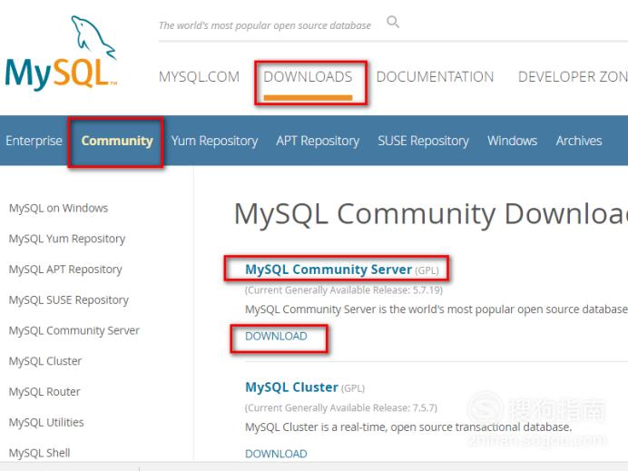Click DOWNLOAD under MySQL Cluster
This screenshot has height=471, width=628.
pyautogui.click(x=276, y=454)
